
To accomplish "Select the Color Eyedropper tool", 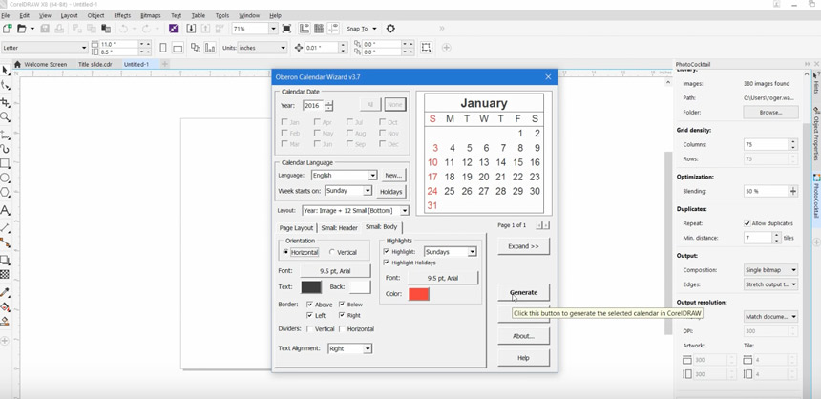I will [5, 292].
